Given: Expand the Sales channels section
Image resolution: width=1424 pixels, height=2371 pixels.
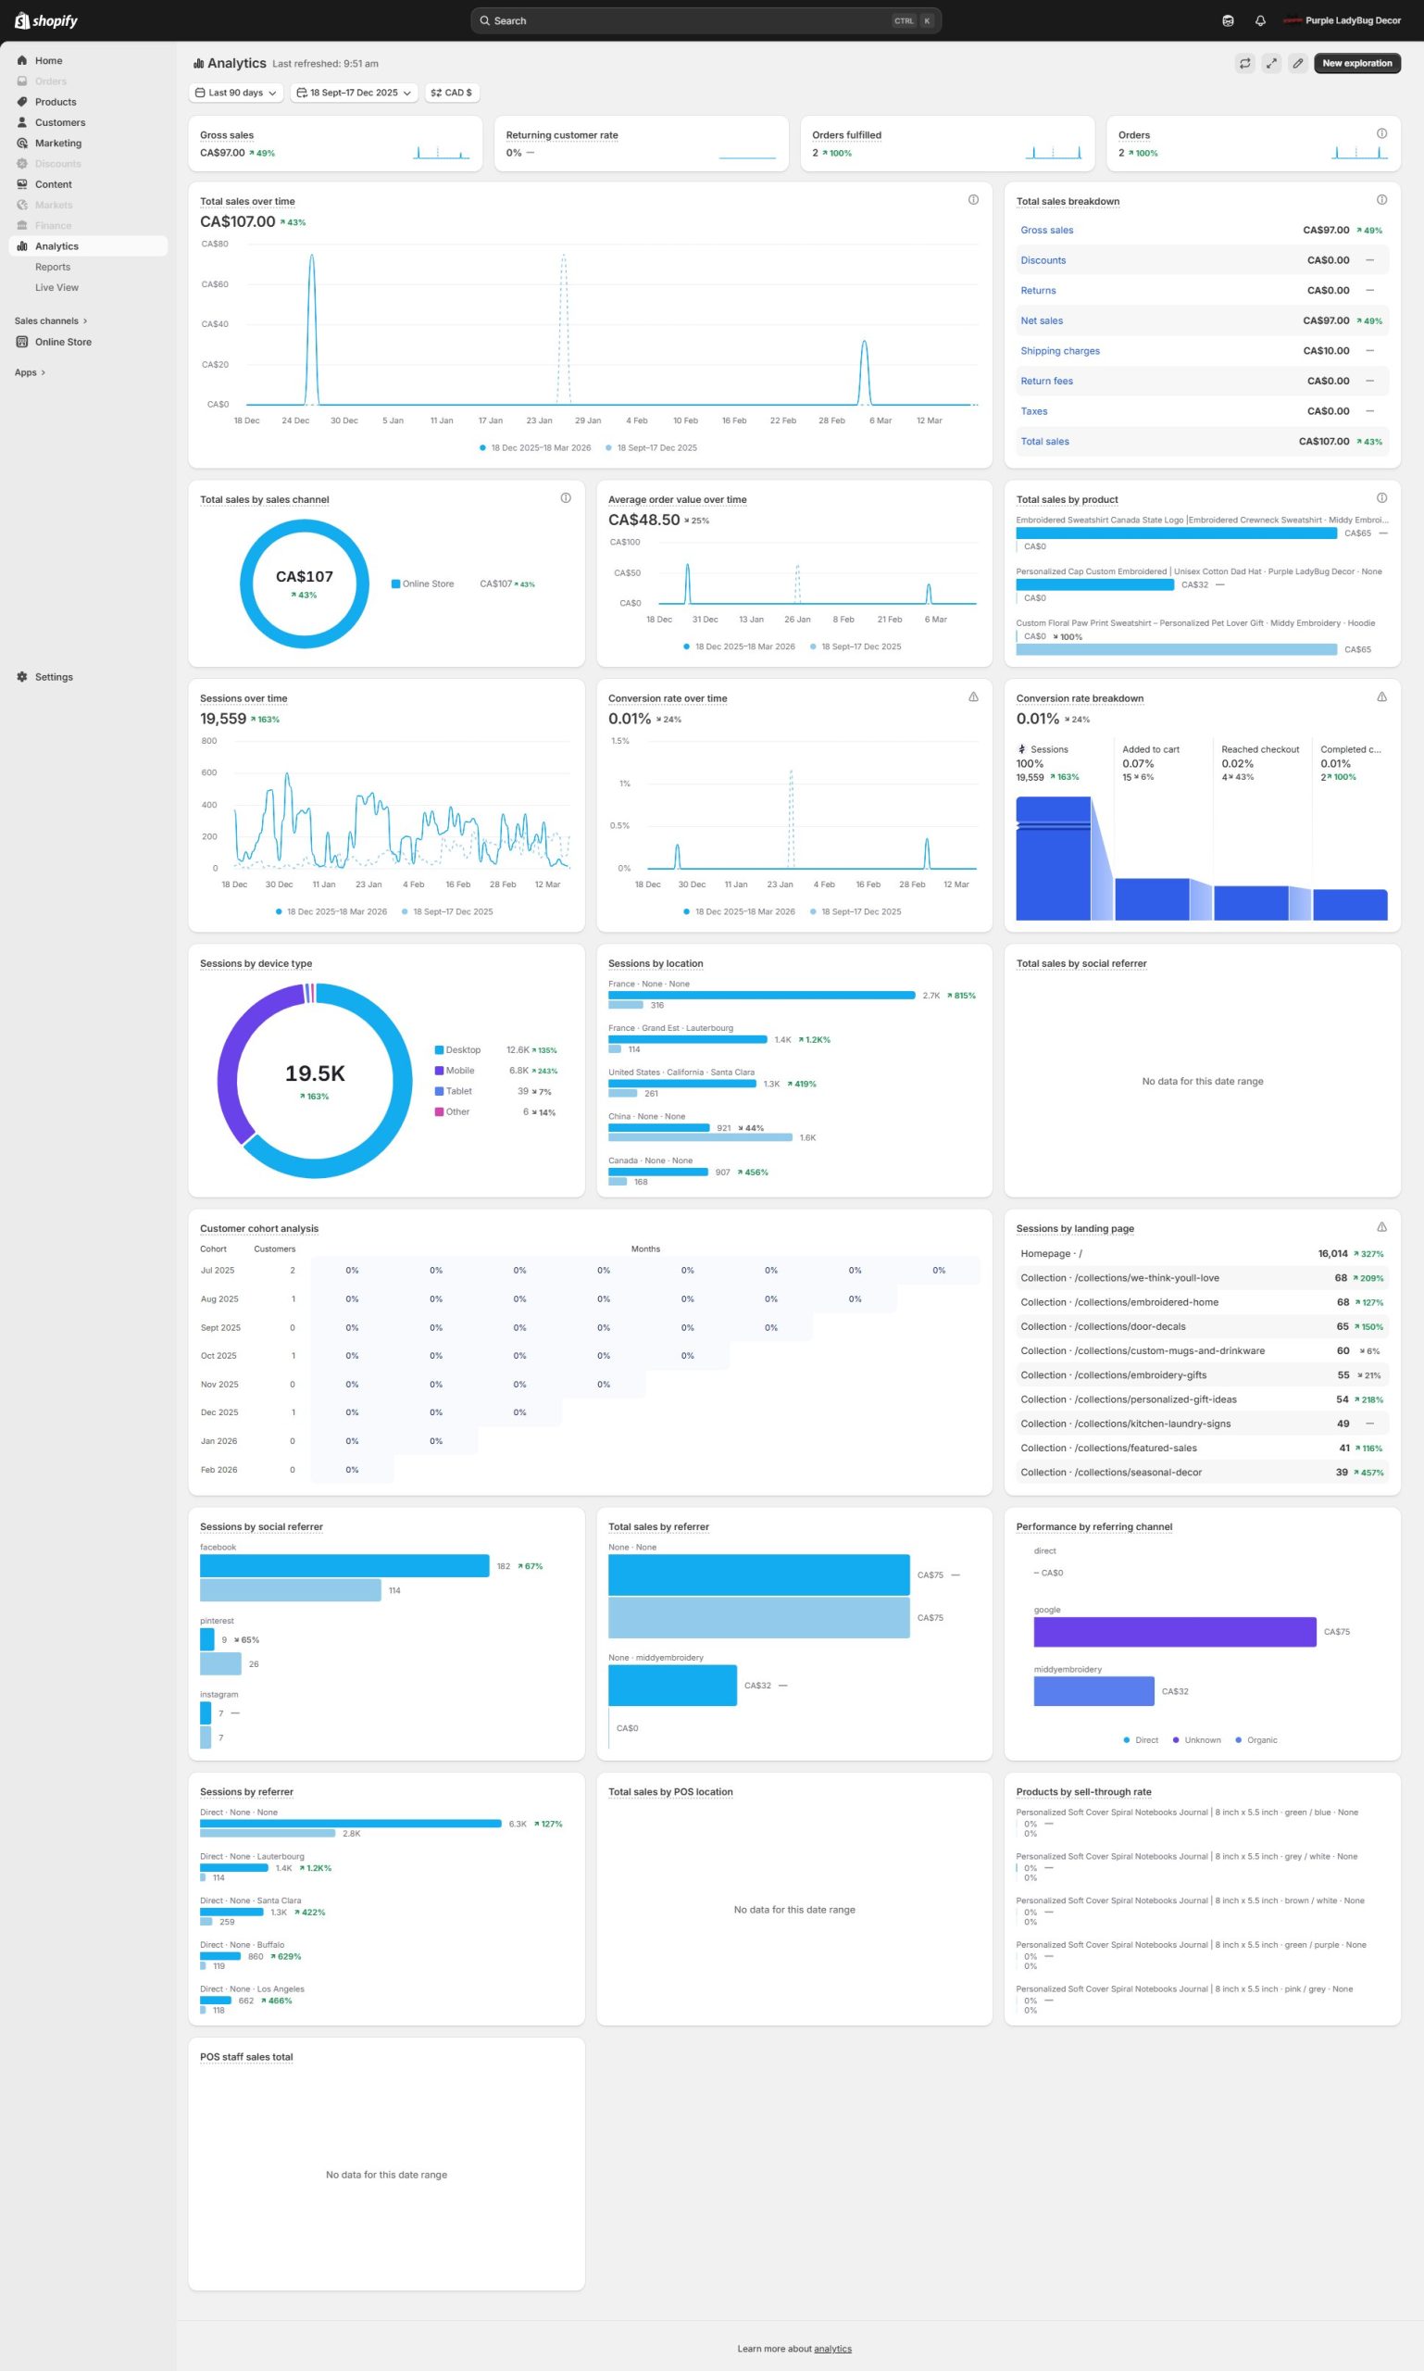Looking at the screenshot, I should point(51,320).
